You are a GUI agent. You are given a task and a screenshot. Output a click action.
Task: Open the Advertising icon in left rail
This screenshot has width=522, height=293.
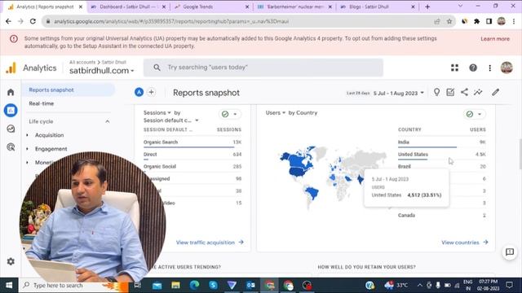pos(11,146)
